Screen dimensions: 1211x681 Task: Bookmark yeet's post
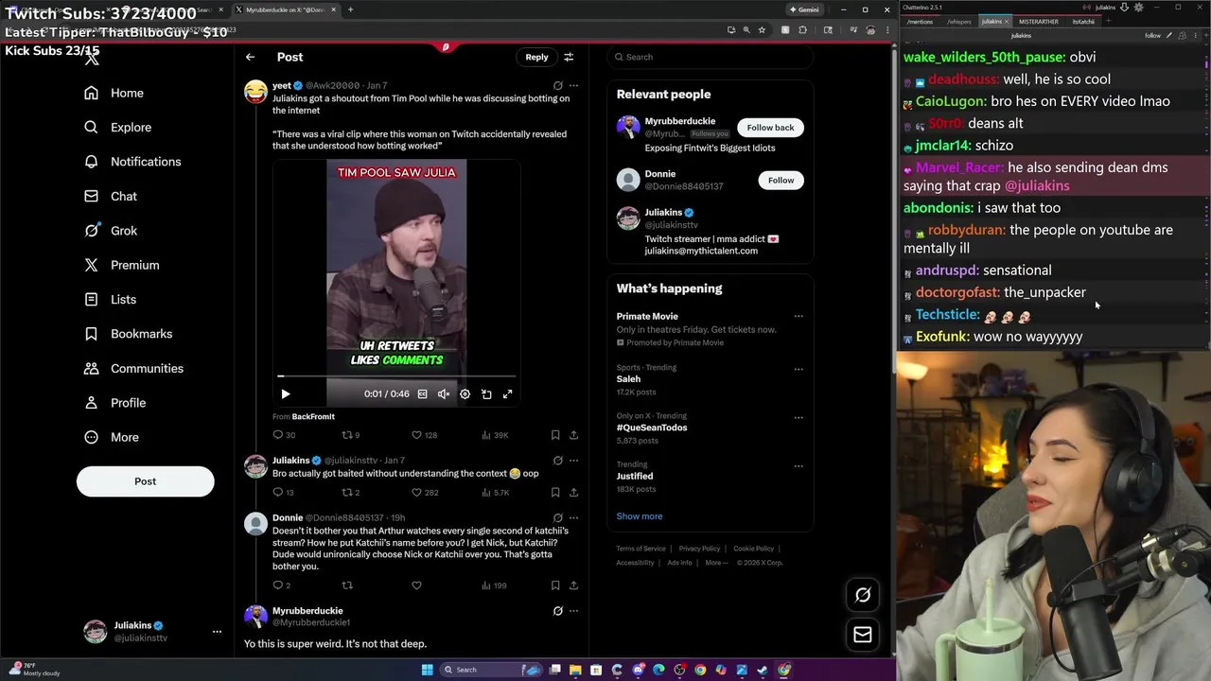click(x=555, y=435)
